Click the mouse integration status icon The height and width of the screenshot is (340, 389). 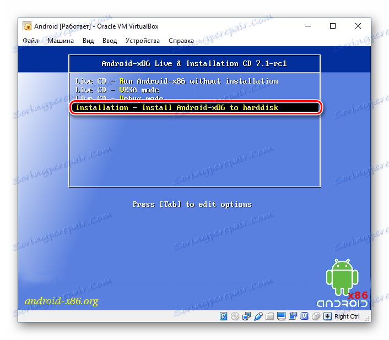coord(316,316)
